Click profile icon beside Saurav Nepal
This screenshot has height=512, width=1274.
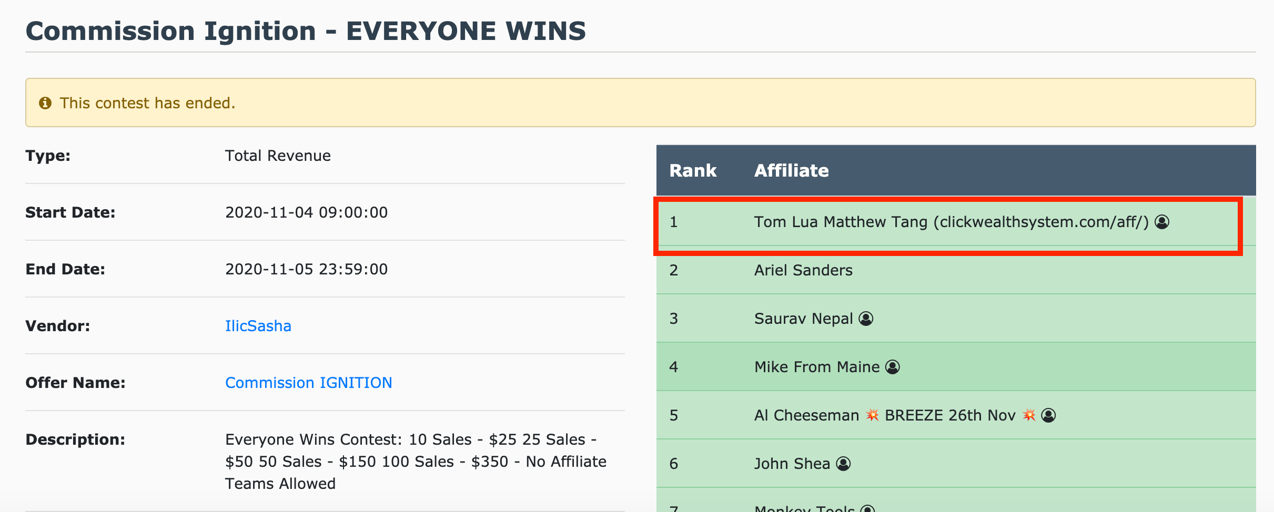[866, 319]
